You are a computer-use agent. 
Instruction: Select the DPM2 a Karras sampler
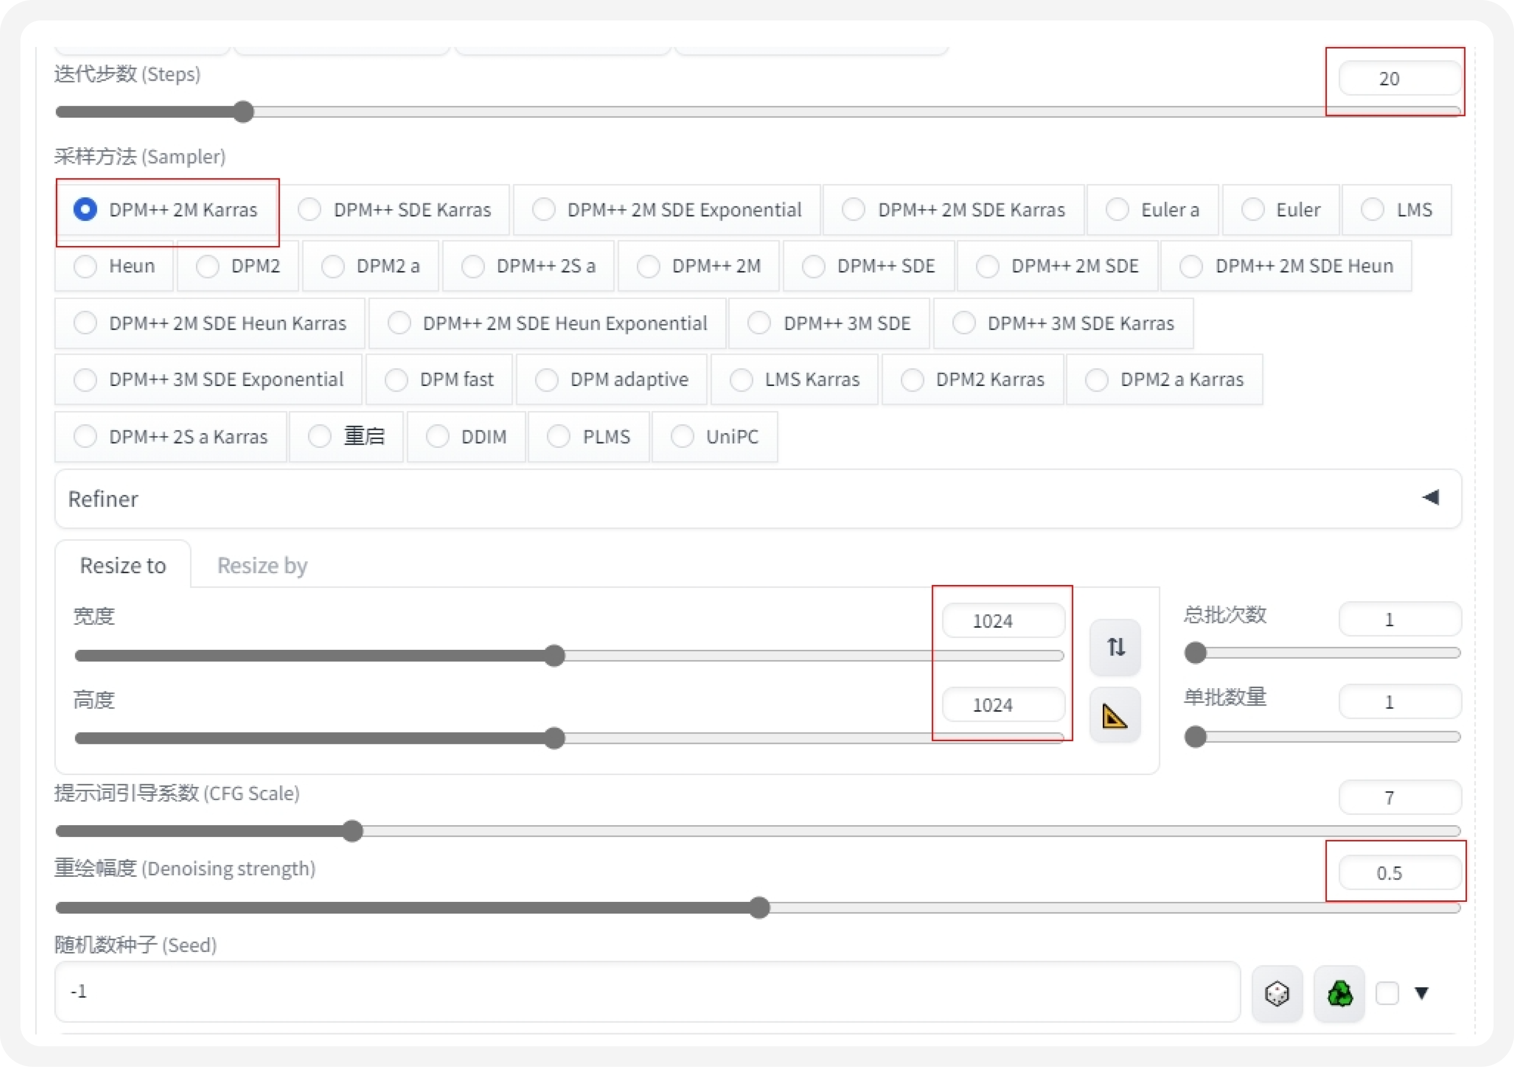[1165, 380]
